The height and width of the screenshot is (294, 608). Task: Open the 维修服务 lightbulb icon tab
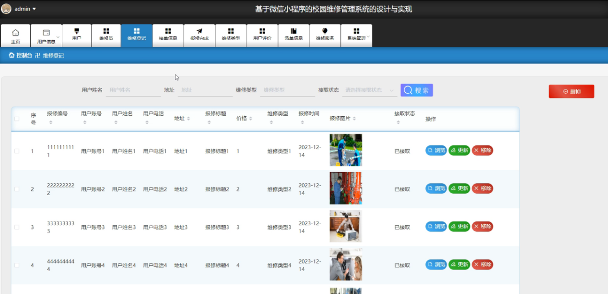(x=325, y=36)
